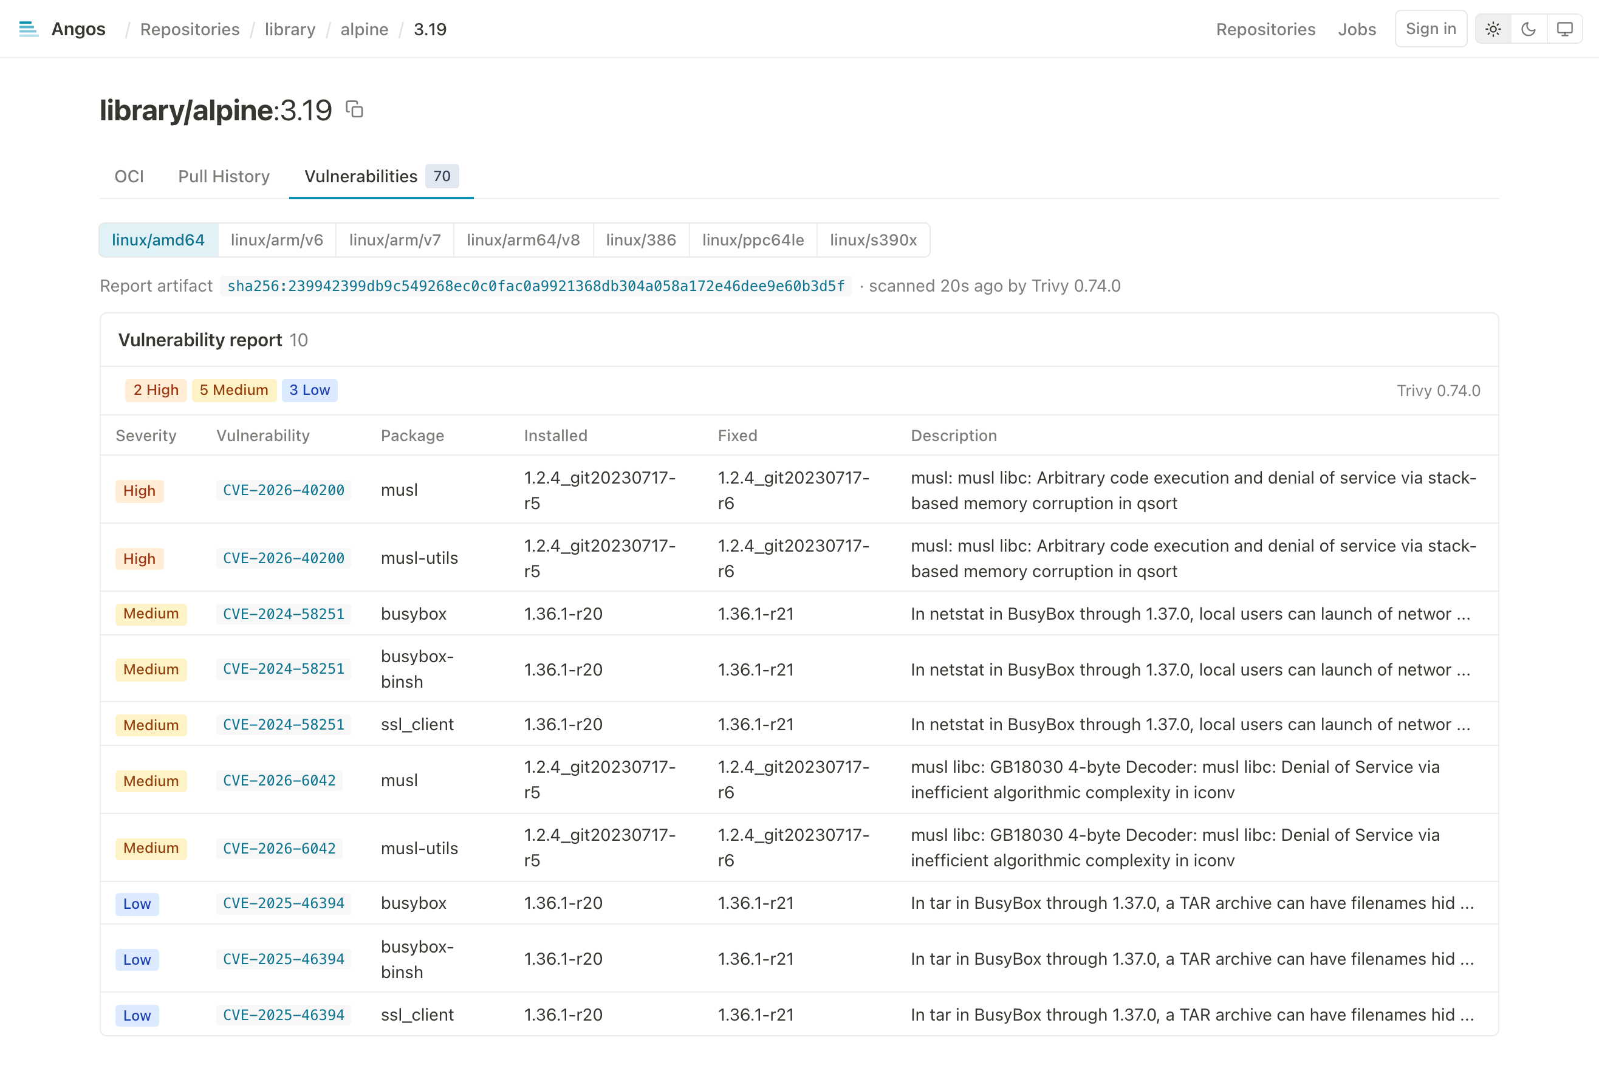Go to alpine breadcrumb
Image resolution: width=1599 pixels, height=1085 pixels.
coord(365,29)
